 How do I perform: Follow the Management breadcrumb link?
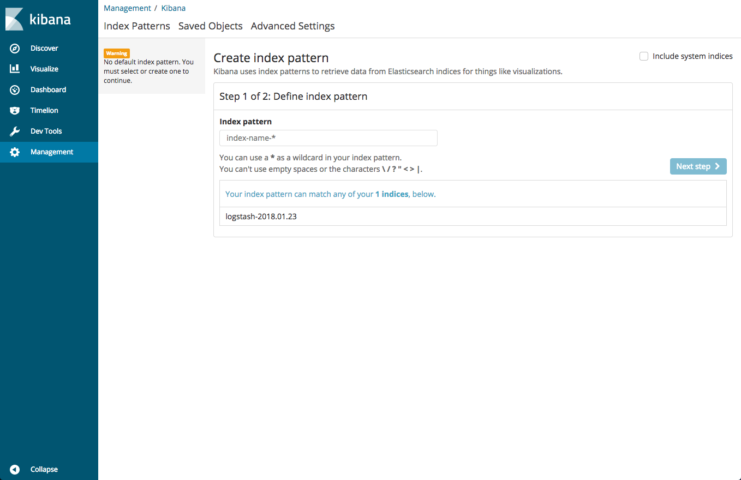pyautogui.click(x=127, y=8)
